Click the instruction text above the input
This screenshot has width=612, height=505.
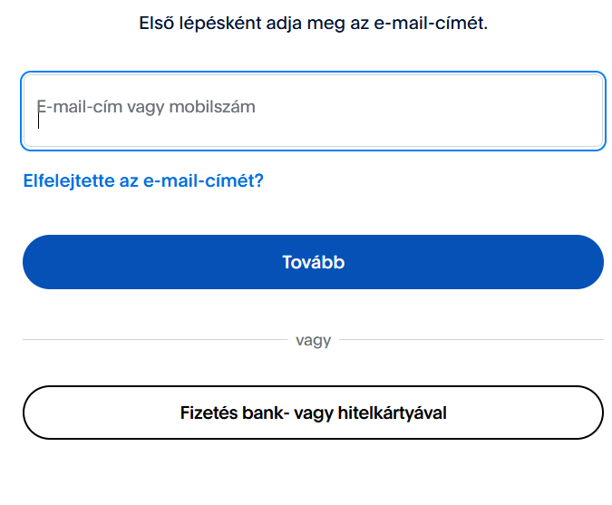tap(313, 24)
